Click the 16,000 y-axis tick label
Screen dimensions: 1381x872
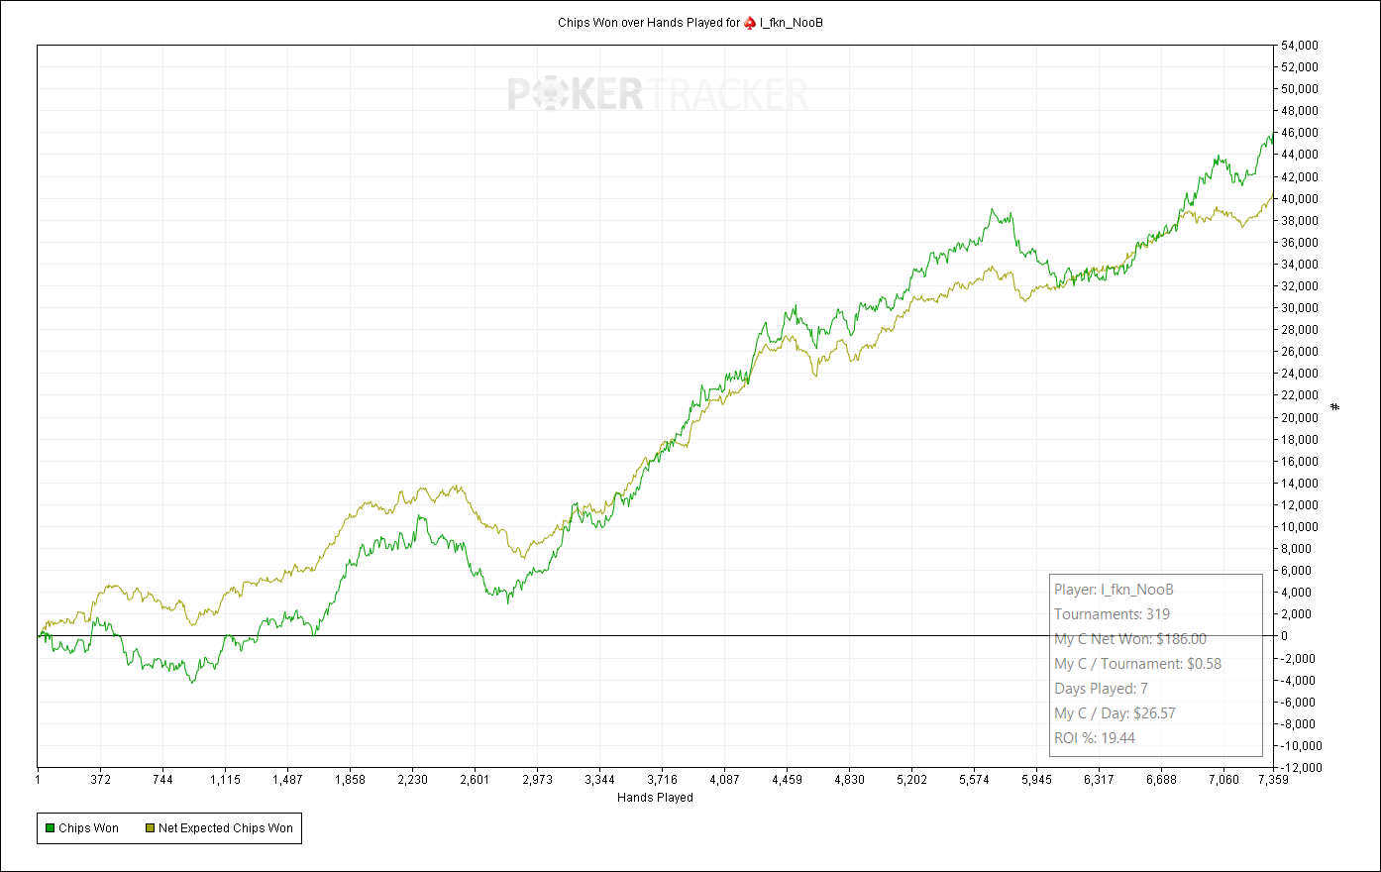coord(1300,462)
